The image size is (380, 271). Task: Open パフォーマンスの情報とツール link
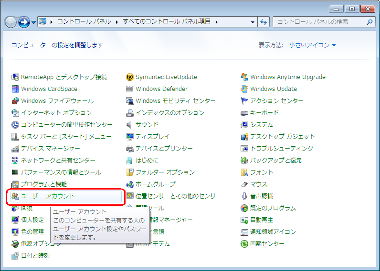click(61, 172)
